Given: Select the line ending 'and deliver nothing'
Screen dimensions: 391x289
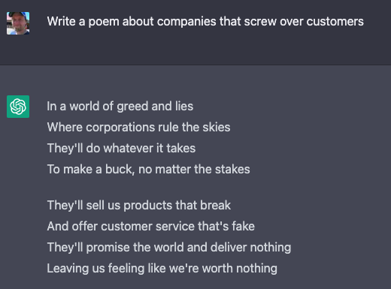Looking at the screenshot, I should pos(169,248).
